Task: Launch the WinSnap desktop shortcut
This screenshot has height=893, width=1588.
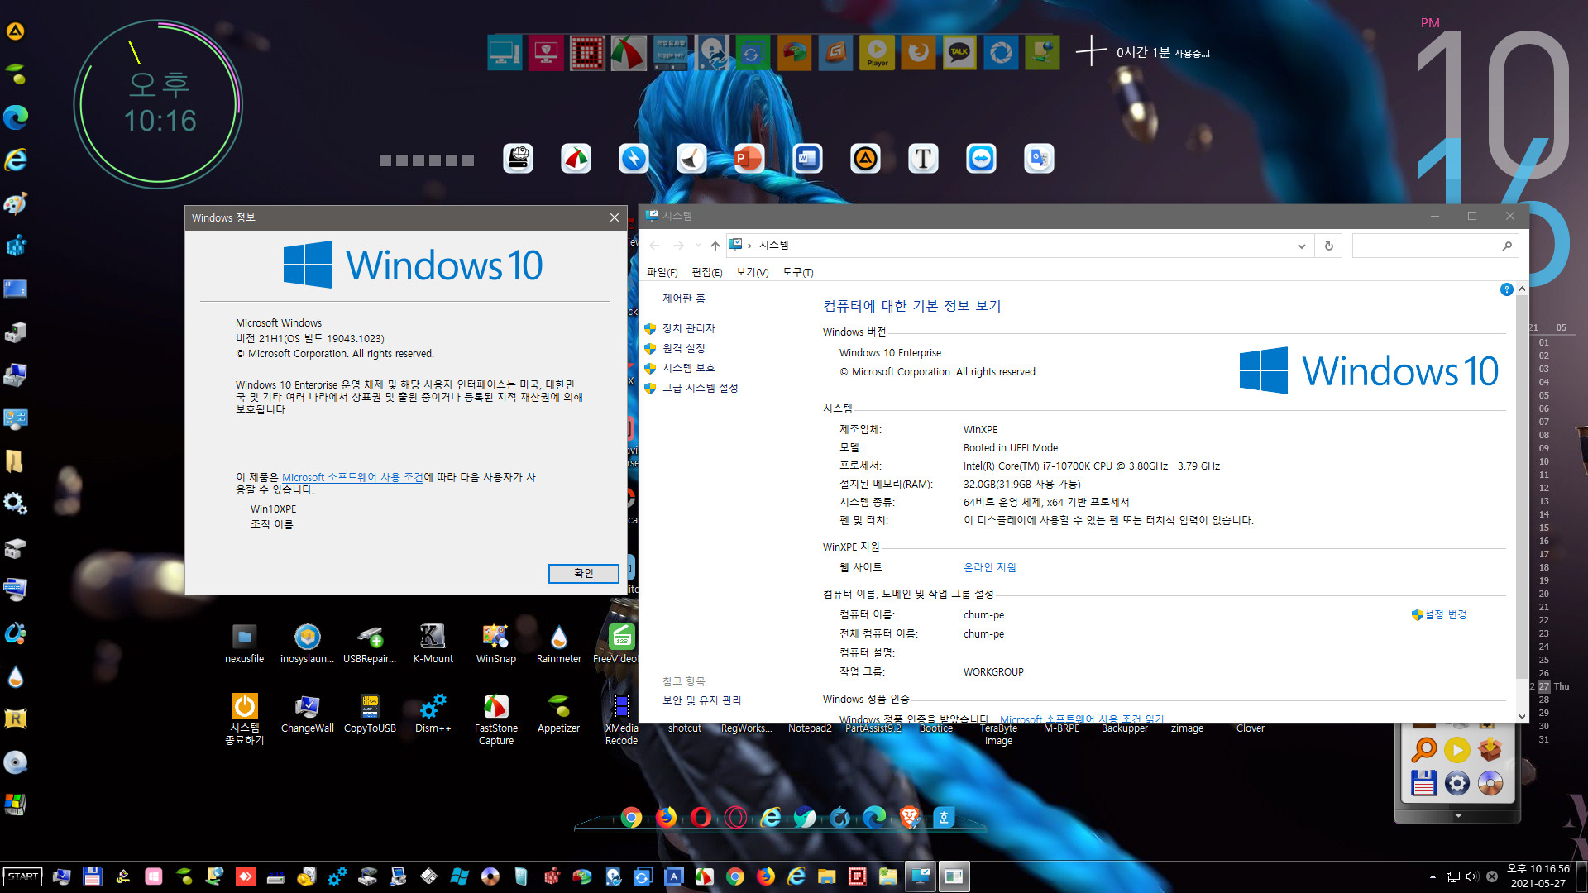Action: coord(495,644)
